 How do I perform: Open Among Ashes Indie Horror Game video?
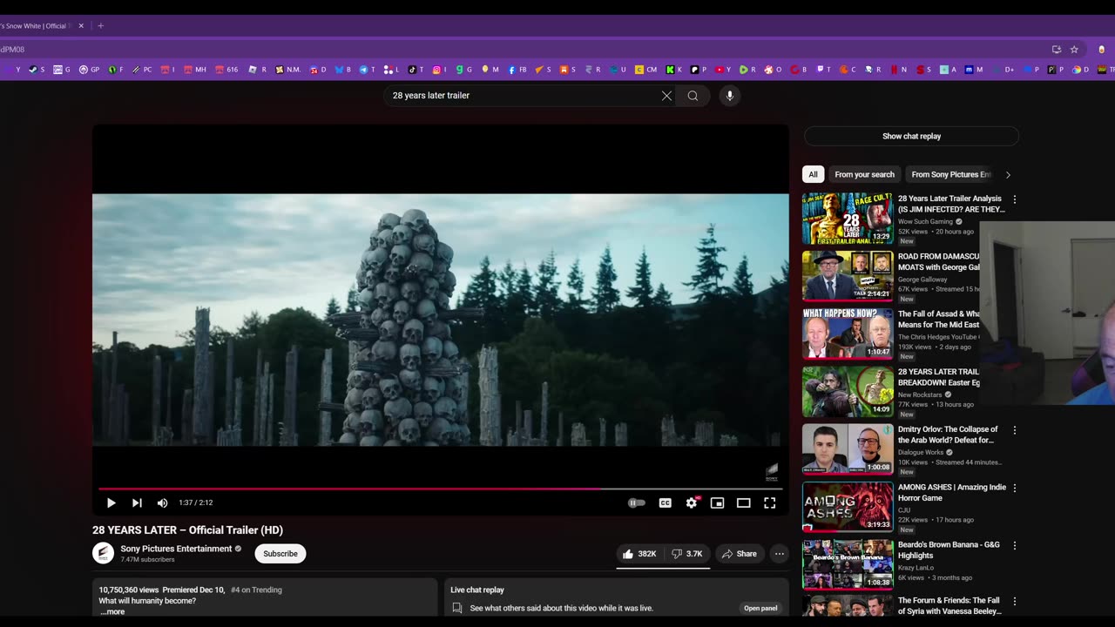pos(848,507)
